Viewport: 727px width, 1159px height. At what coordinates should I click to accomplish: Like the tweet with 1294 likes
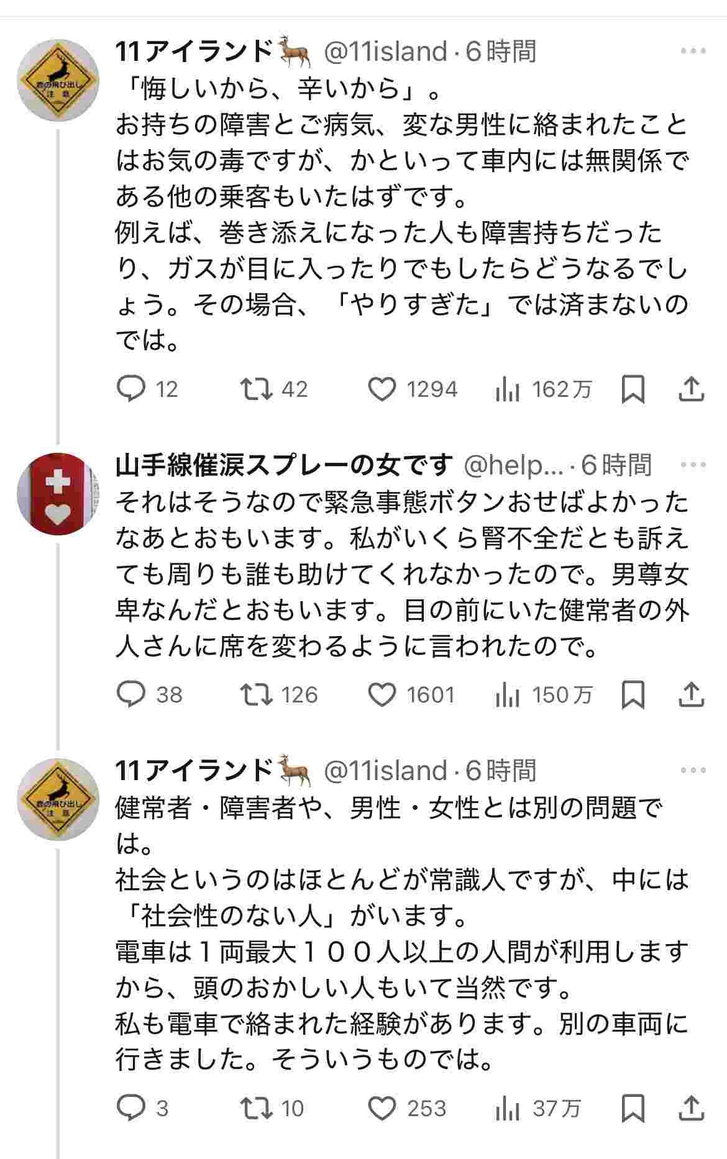382,389
